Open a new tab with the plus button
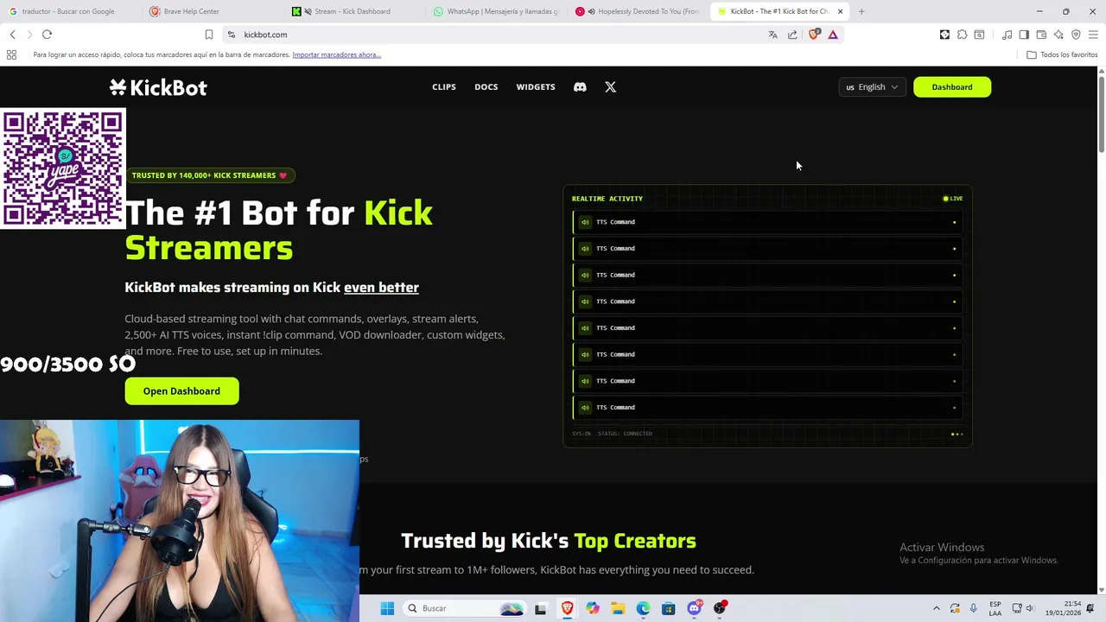This screenshot has width=1106, height=622. (861, 11)
